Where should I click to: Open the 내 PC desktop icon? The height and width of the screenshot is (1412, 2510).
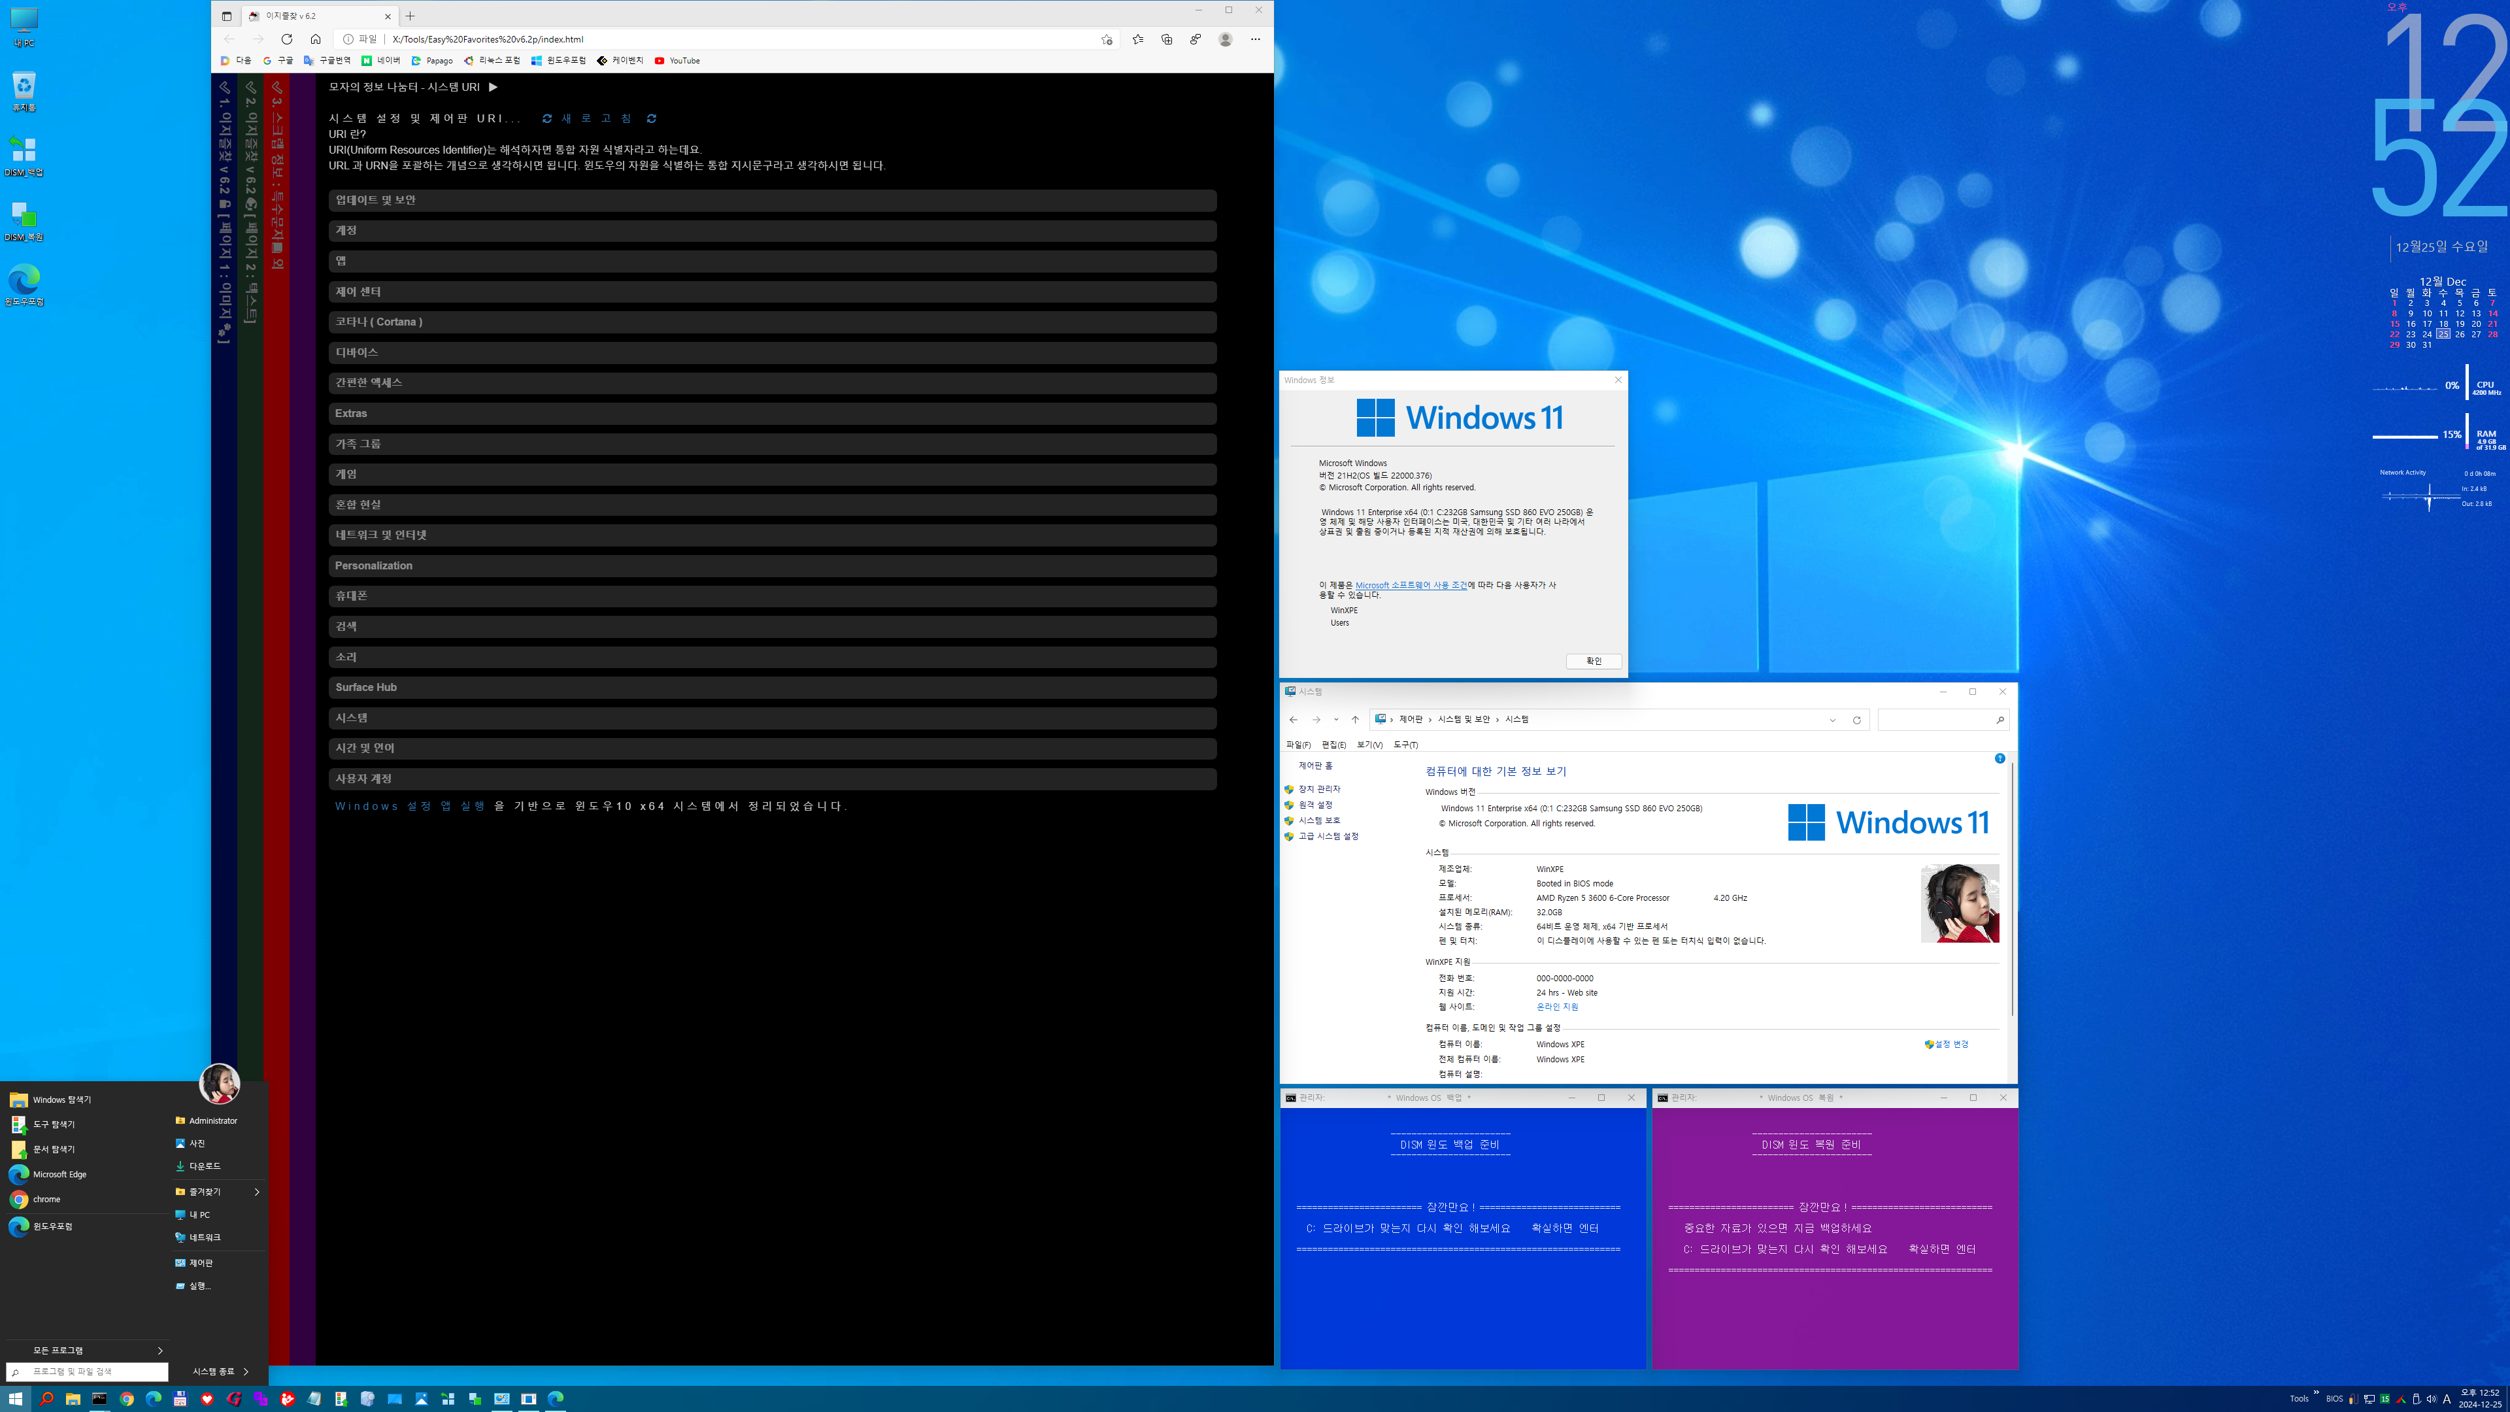pos(24,27)
